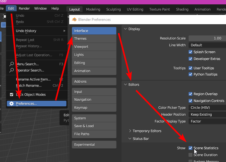Open Save & Load preferences section
This screenshot has width=226, height=162.
click(94, 126)
